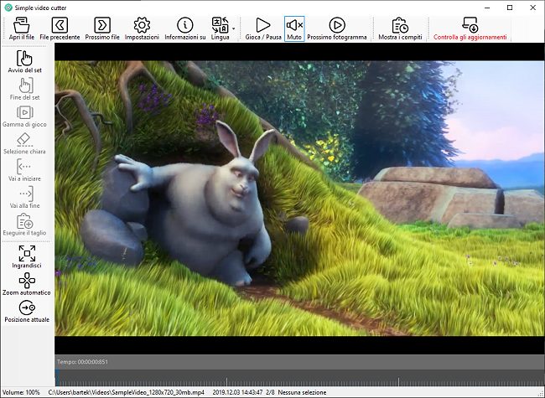Click the Tempo 00:00:00:851 label
Screen dimensions: 545x398
82,362
